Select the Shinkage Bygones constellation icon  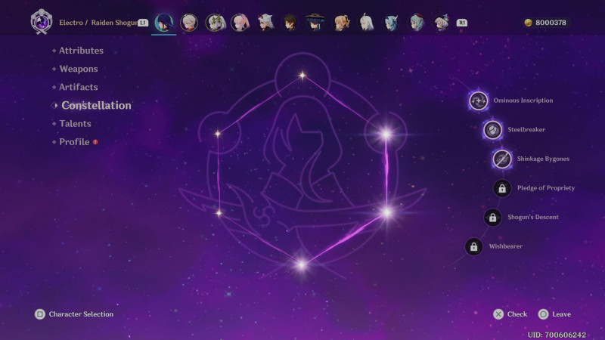tap(502, 159)
